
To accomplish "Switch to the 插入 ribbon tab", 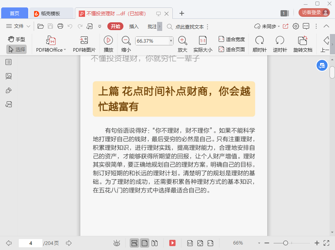I will click(134, 26).
